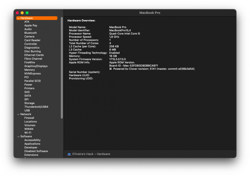Open the Power category
This screenshot has width=250, height=176.
point(28,84)
